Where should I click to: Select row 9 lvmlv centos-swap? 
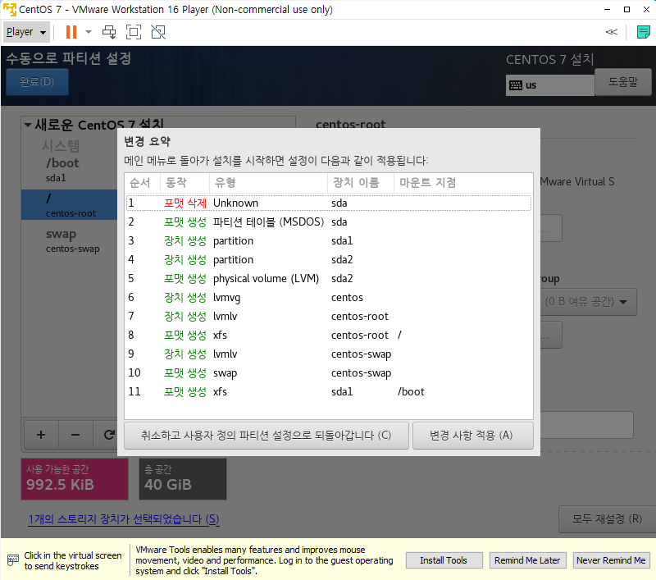coord(329,354)
